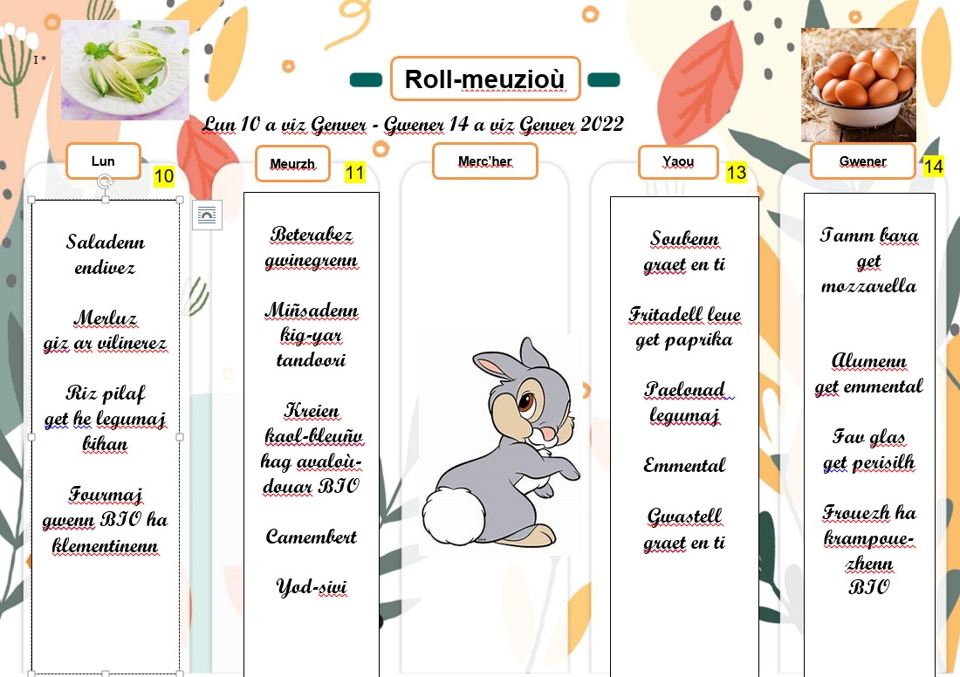Image resolution: width=960 pixels, height=677 pixels.
Task: Click the yellow highlighted number 13
Action: 737,173
